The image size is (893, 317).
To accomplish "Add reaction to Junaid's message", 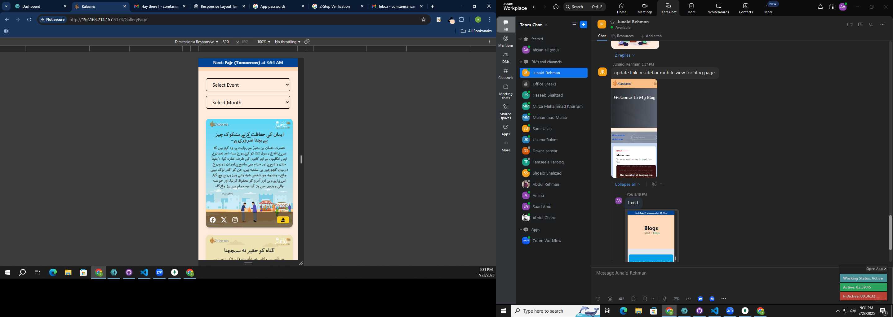I will point(654,184).
